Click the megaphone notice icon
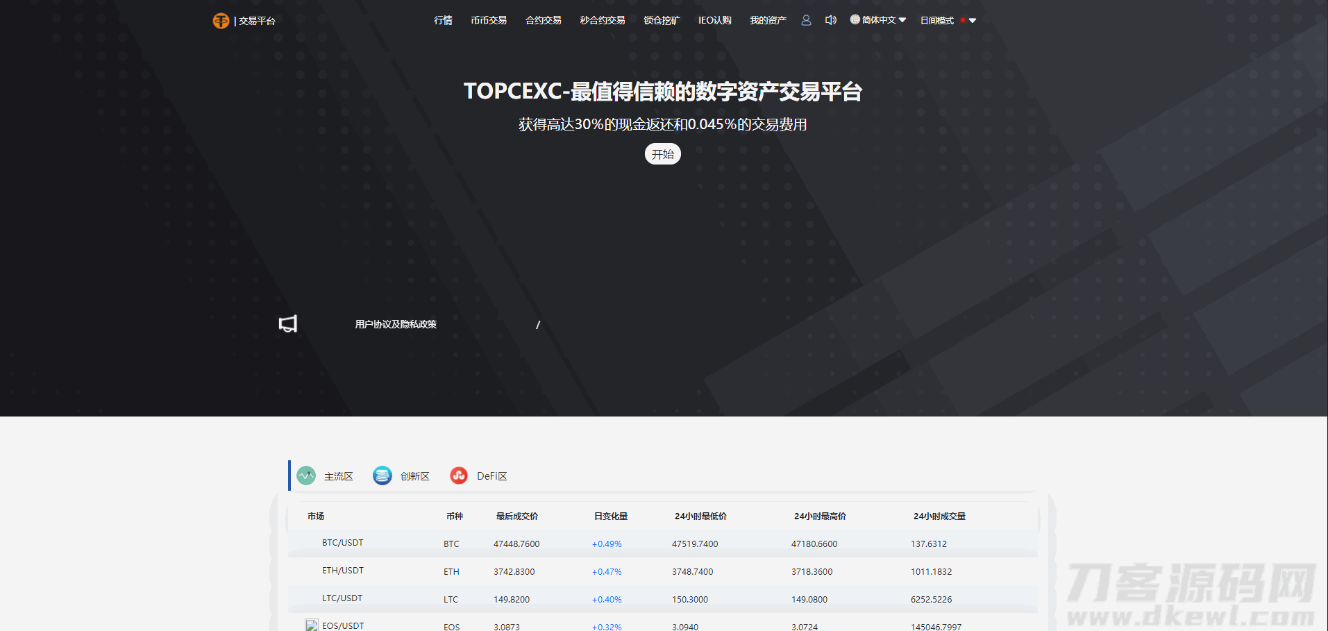The image size is (1328, 631). [288, 324]
